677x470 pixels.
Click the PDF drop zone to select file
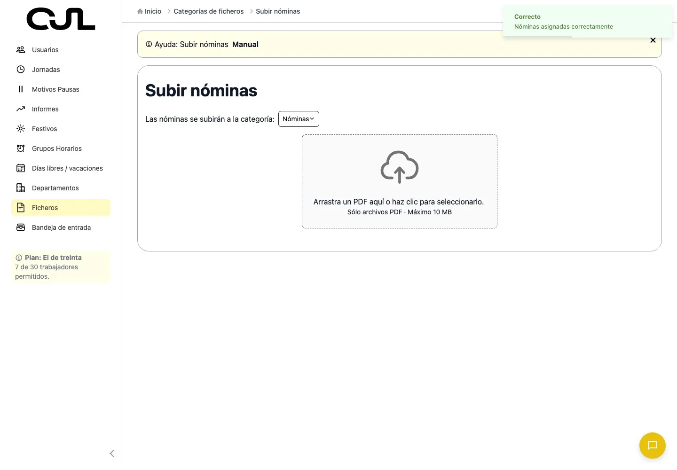400,181
